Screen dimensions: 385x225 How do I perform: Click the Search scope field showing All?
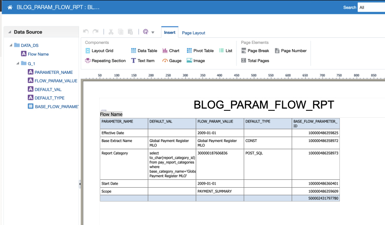[371, 7]
